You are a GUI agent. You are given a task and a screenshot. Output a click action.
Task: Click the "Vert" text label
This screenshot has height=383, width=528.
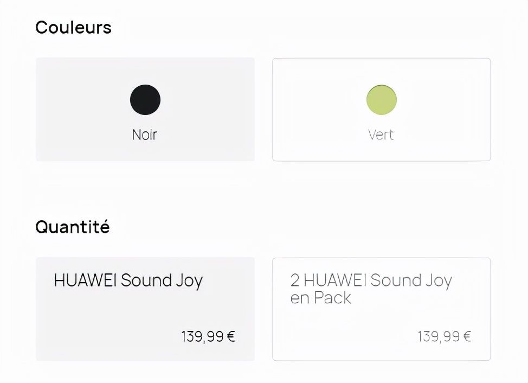click(x=381, y=135)
